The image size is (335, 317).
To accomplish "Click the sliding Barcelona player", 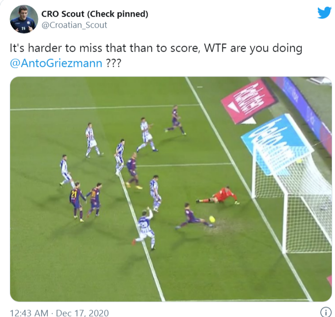I will pyautogui.click(x=193, y=217).
